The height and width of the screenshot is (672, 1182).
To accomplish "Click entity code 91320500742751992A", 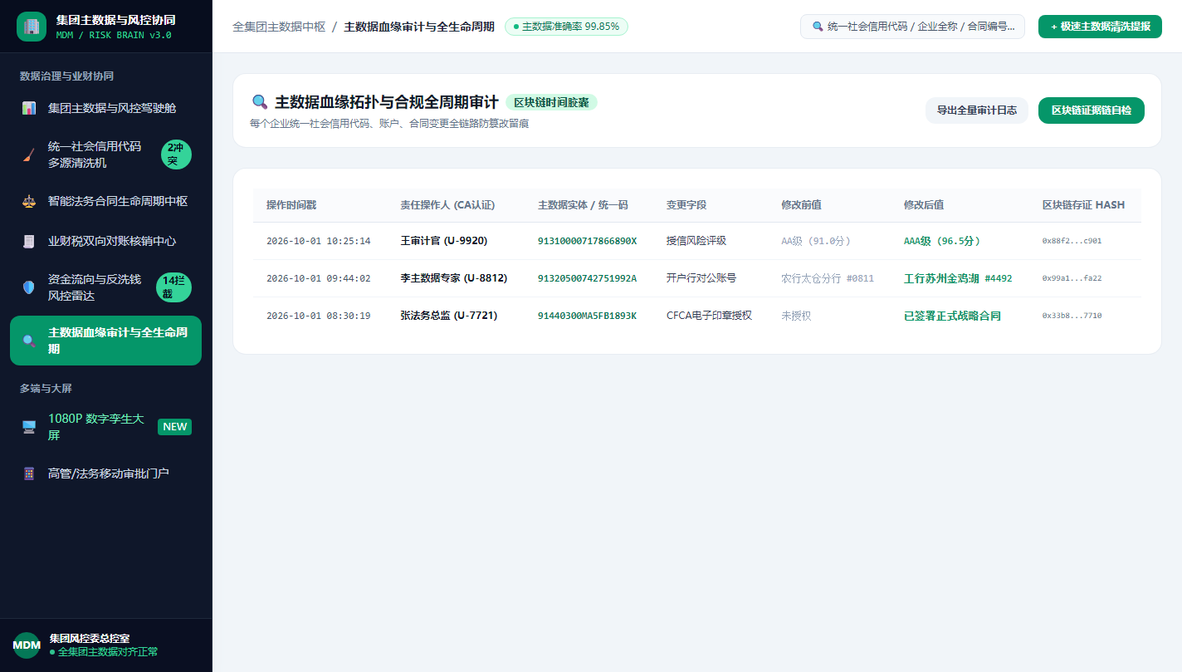I will 588,278.
